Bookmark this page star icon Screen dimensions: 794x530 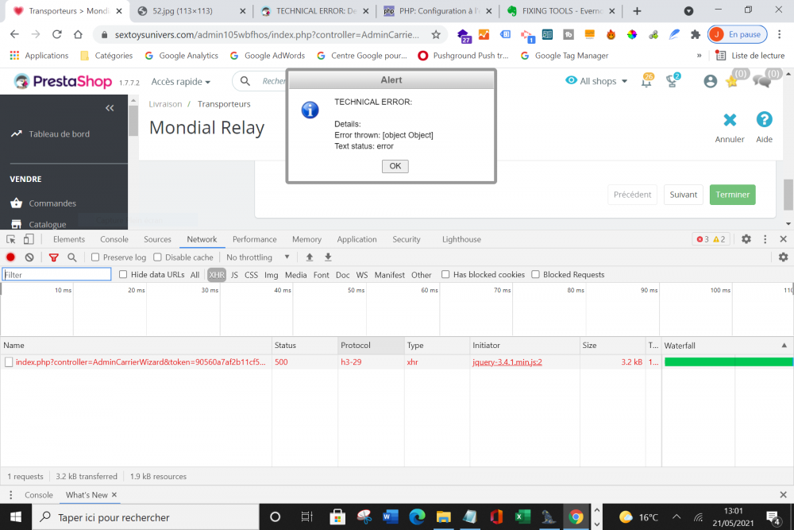click(435, 34)
